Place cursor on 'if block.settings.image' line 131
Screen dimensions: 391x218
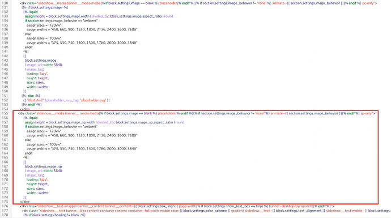pos(45,7)
